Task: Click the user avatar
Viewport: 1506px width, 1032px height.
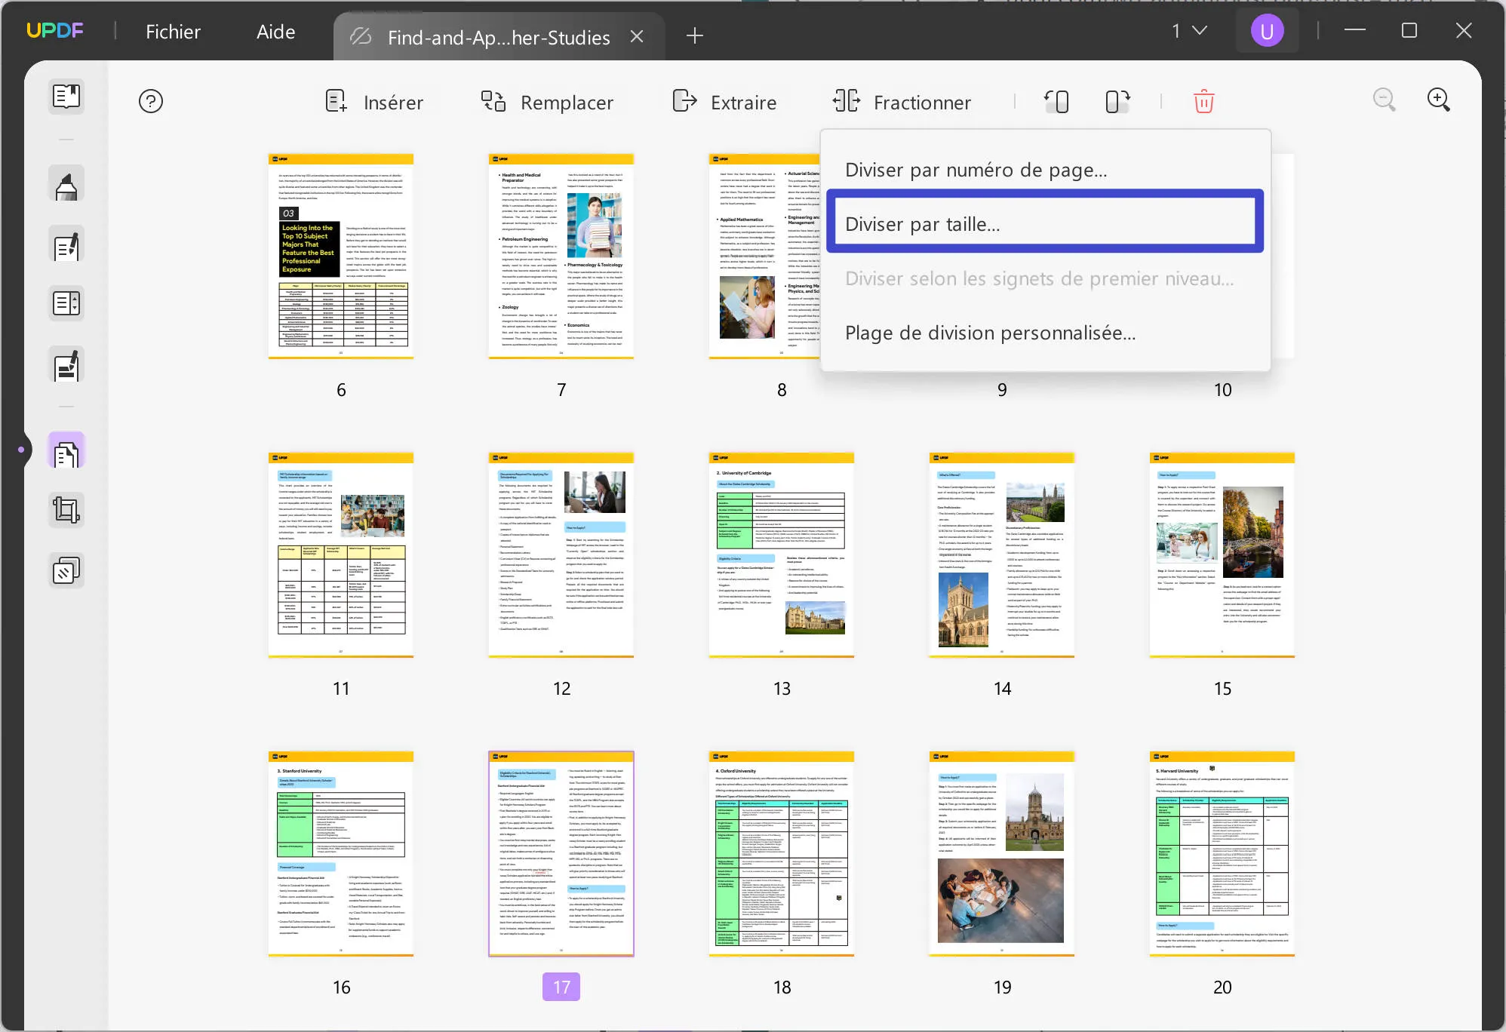Action: pyautogui.click(x=1267, y=30)
